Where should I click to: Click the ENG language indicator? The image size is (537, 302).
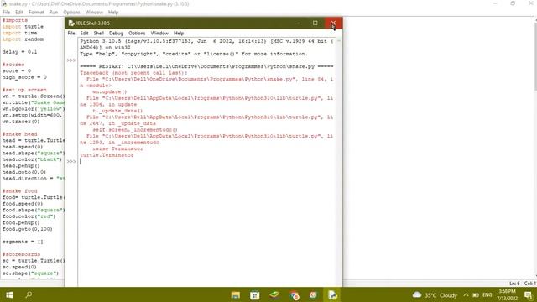click(487, 295)
